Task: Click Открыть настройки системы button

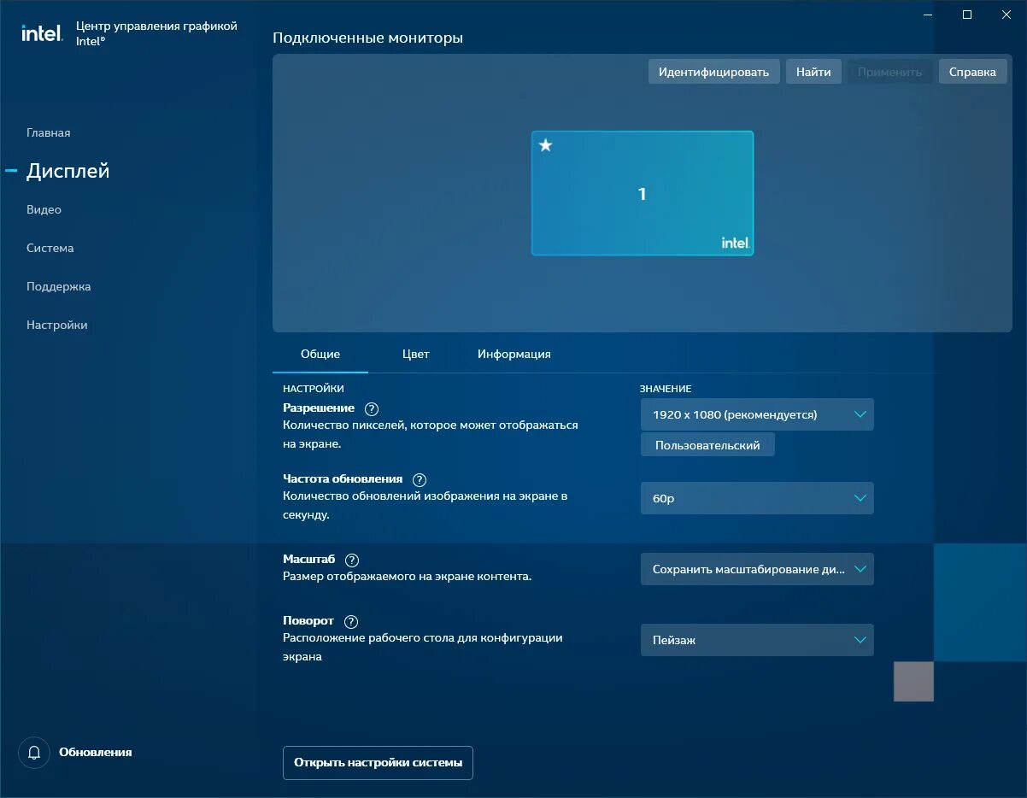Action: point(378,763)
